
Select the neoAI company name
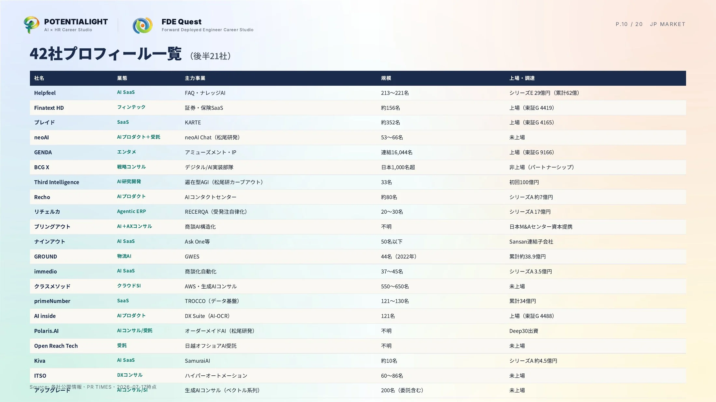(41, 137)
